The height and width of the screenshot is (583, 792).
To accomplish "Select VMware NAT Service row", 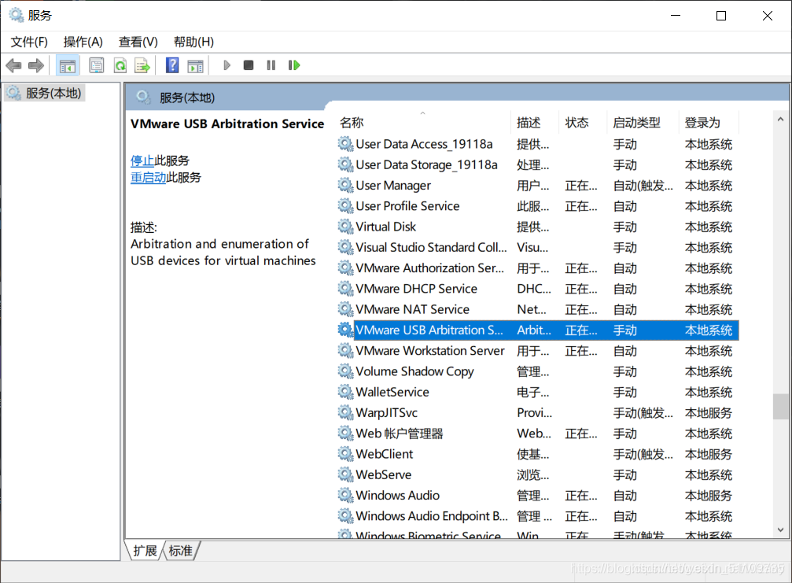I will pyautogui.click(x=537, y=310).
